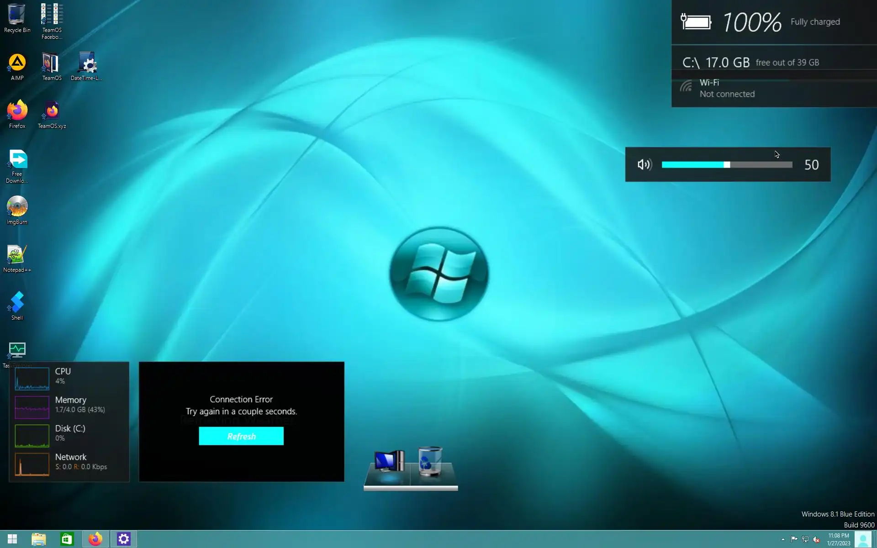Mute volume via the speaker icon in the widget
Screen dimensions: 877x548
(x=644, y=164)
